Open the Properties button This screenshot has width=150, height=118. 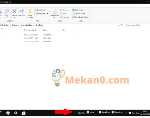pos(54,13)
